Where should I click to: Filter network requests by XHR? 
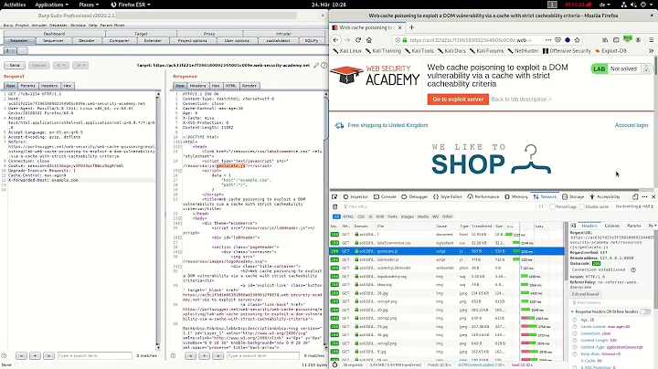[380, 216]
